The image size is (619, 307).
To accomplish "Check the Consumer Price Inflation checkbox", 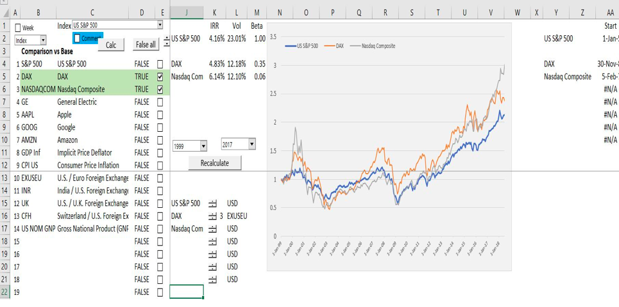I will pyautogui.click(x=160, y=165).
